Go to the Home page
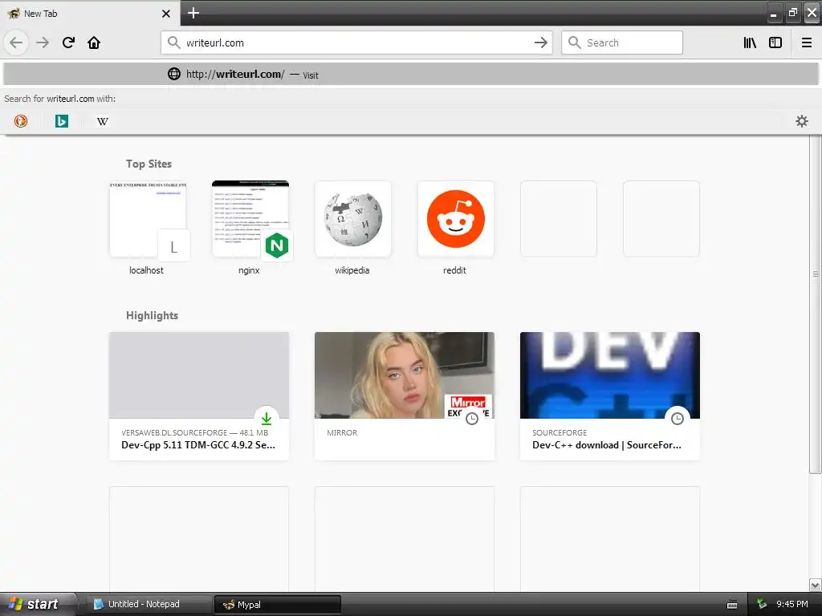 tap(94, 43)
